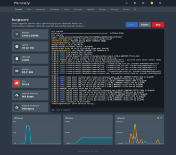Open the Backups tab
The image size is (176, 155).
[78, 10]
